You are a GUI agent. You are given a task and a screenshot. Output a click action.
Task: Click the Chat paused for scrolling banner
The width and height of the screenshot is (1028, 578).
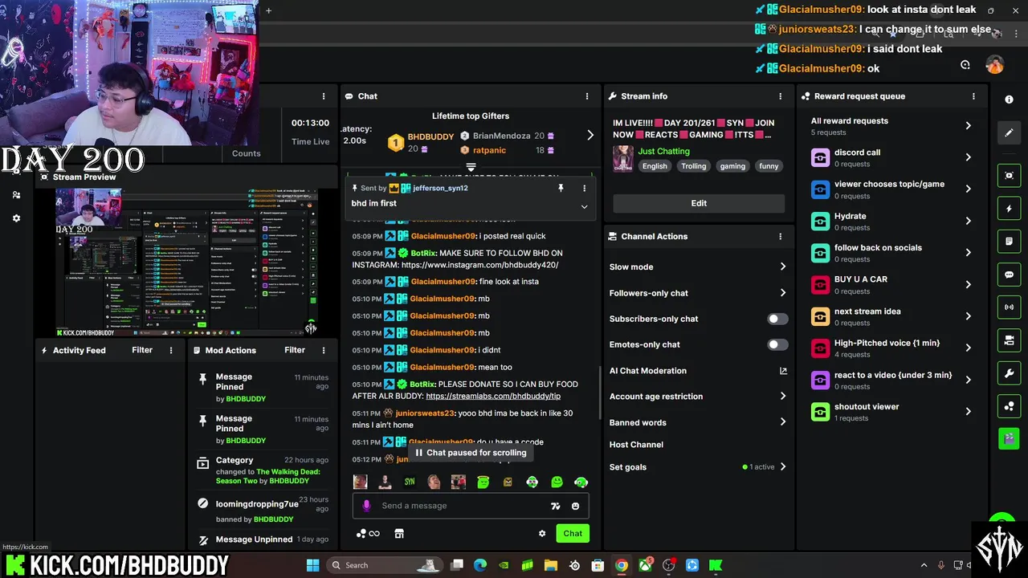(471, 453)
